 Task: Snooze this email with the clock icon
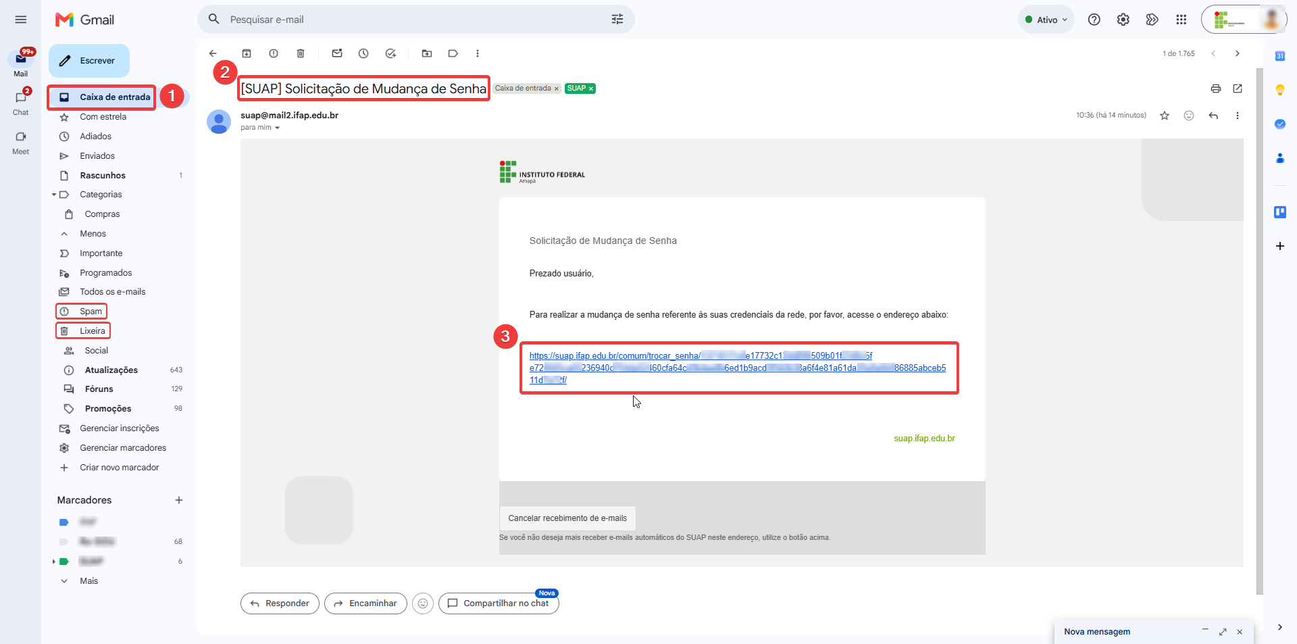pos(363,53)
